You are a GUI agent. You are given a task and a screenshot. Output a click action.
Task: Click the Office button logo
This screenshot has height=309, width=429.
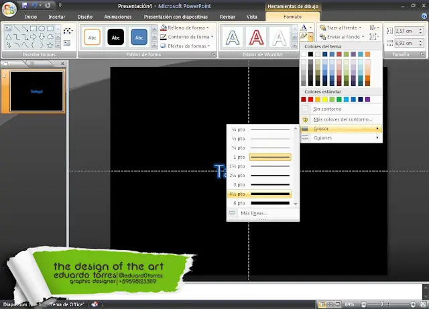[x=9, y=8]
